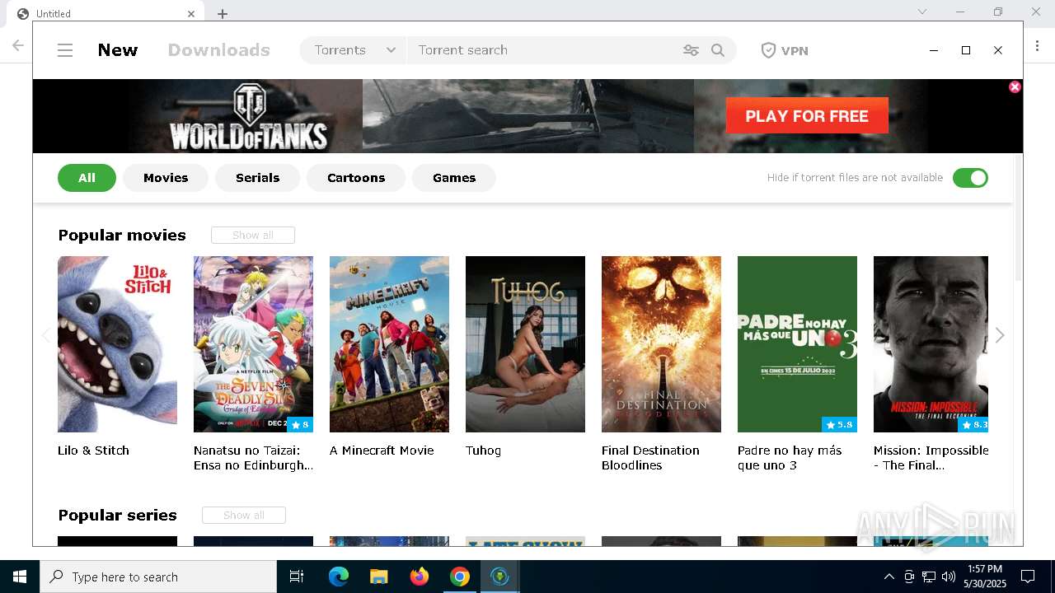The width and height of the screenshot is (1055, 593).
Task: Show previous popular movies carousel arrow
Action: tap(46, 335)
